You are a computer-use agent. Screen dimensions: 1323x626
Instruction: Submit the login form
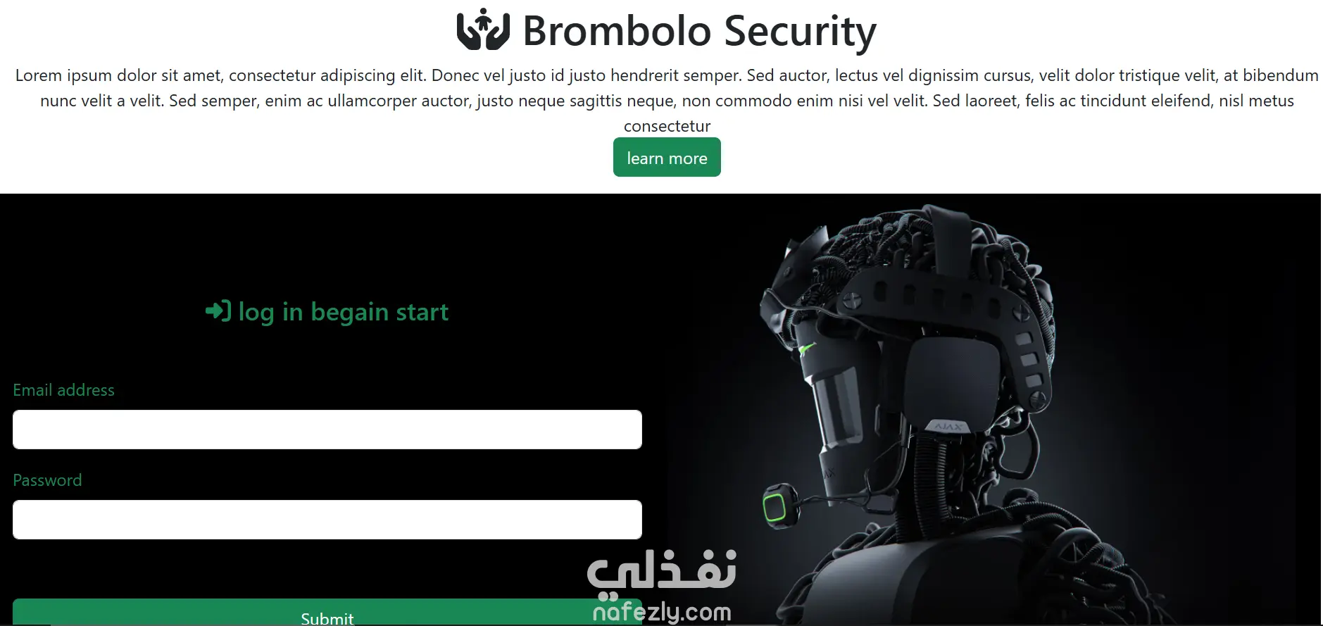pyautogui.click(x=327, y=612)
